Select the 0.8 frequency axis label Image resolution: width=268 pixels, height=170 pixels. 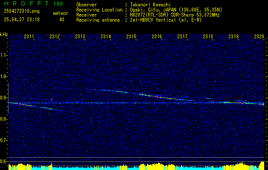pyautogui.click(x=3, y=119)
